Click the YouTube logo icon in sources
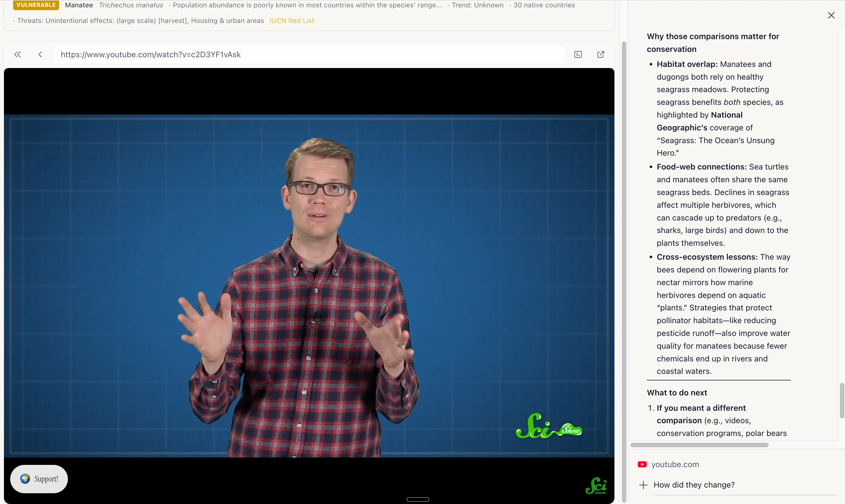 pyautogui.click(x=642, y=464)
